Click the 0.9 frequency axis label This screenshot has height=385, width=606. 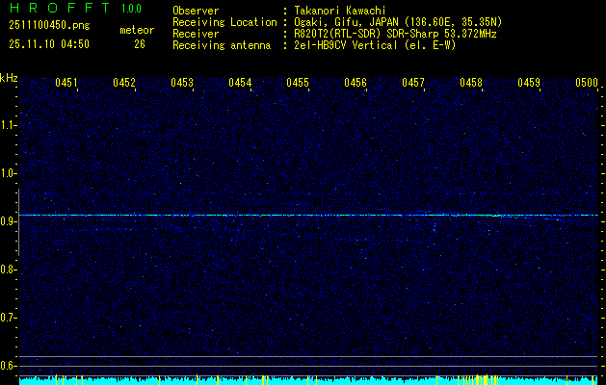click(9, 220)
